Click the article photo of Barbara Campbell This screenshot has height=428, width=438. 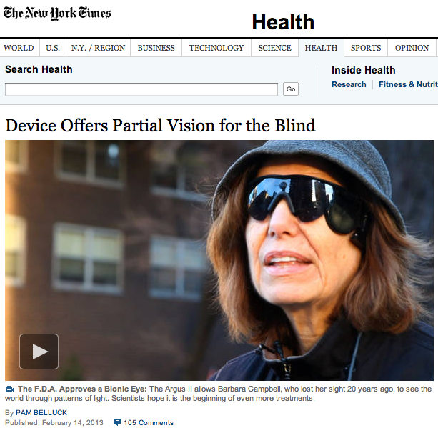point(219,260)
